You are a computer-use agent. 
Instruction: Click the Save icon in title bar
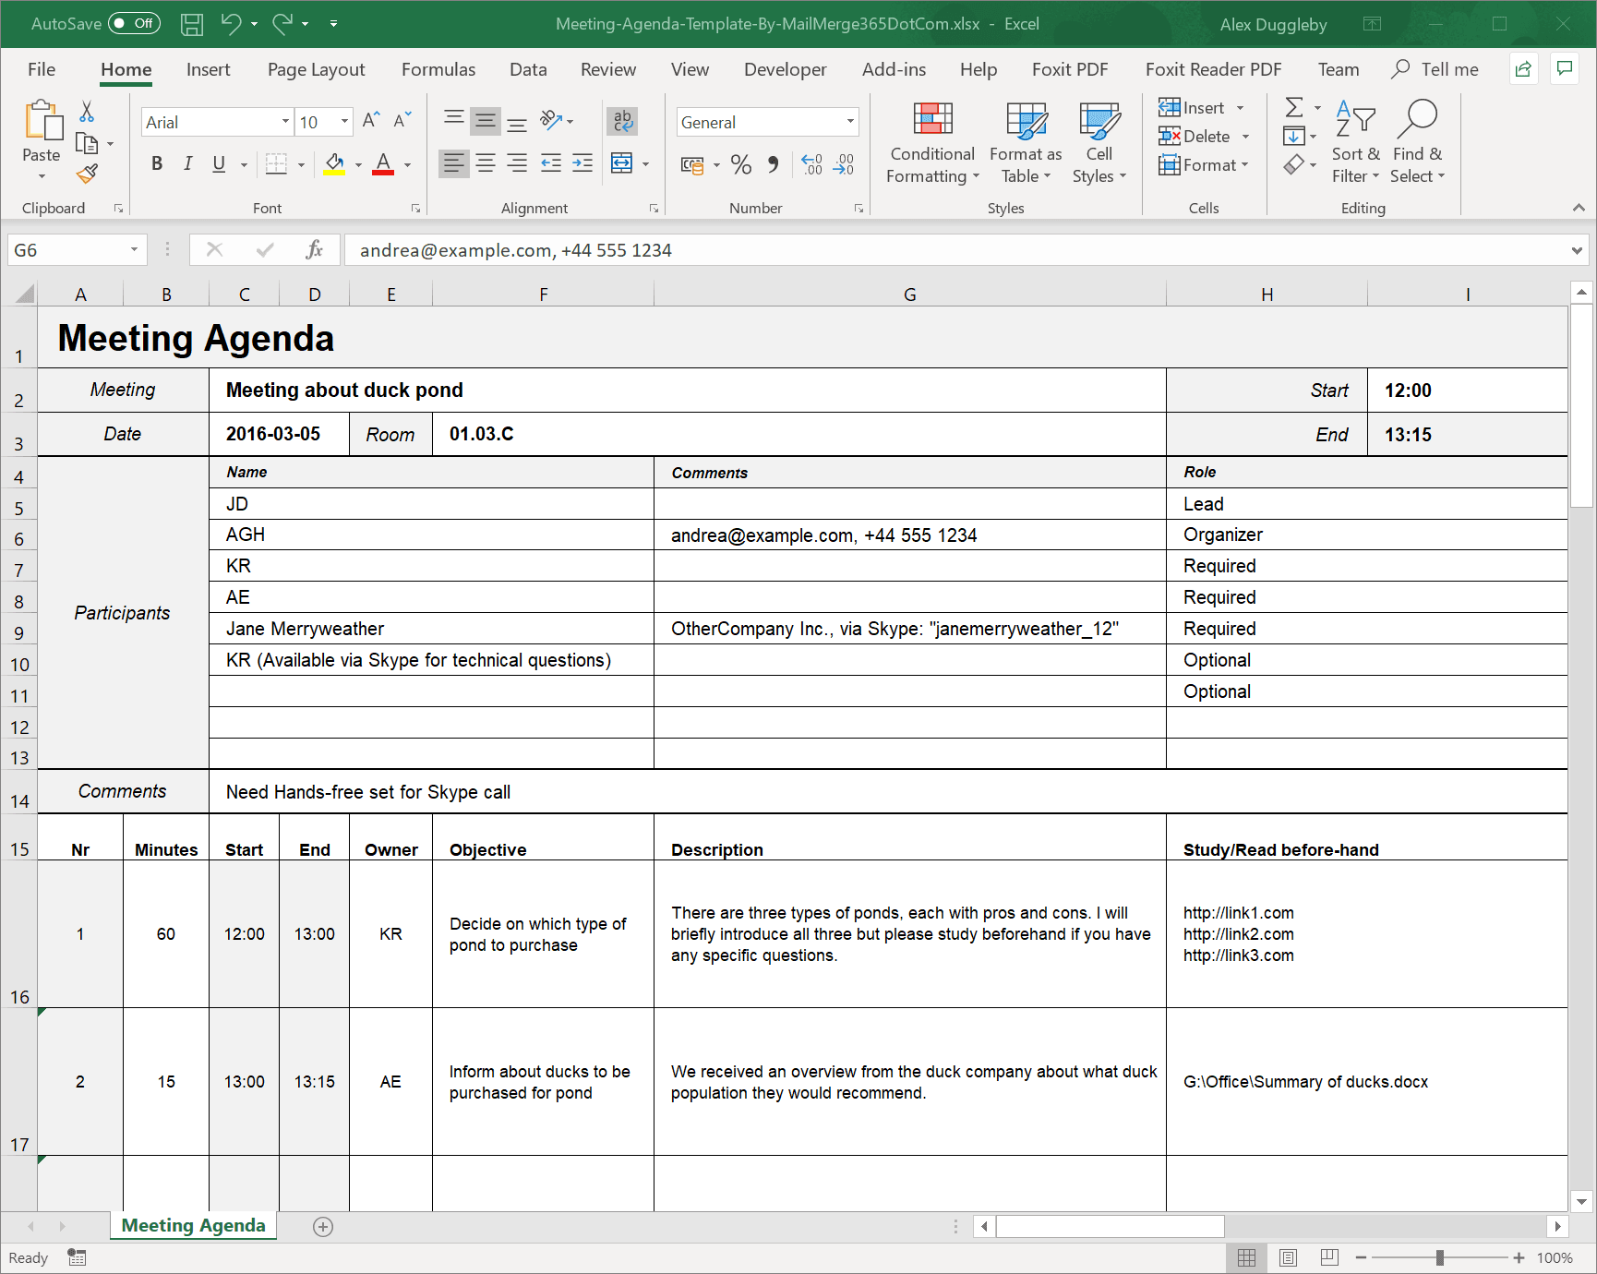(x=192, y=24)
